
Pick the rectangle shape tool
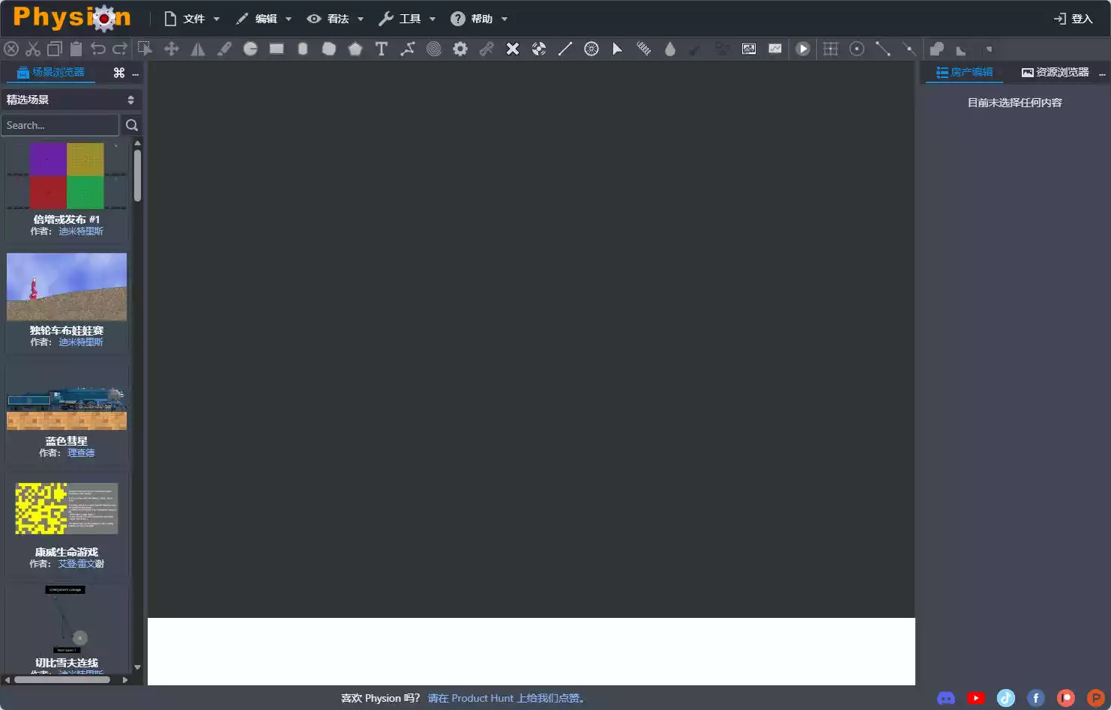(277, 49)
